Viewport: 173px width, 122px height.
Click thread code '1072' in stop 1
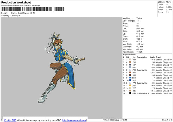click(153, 60)
